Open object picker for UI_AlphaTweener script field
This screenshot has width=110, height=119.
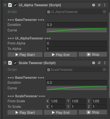104,12
